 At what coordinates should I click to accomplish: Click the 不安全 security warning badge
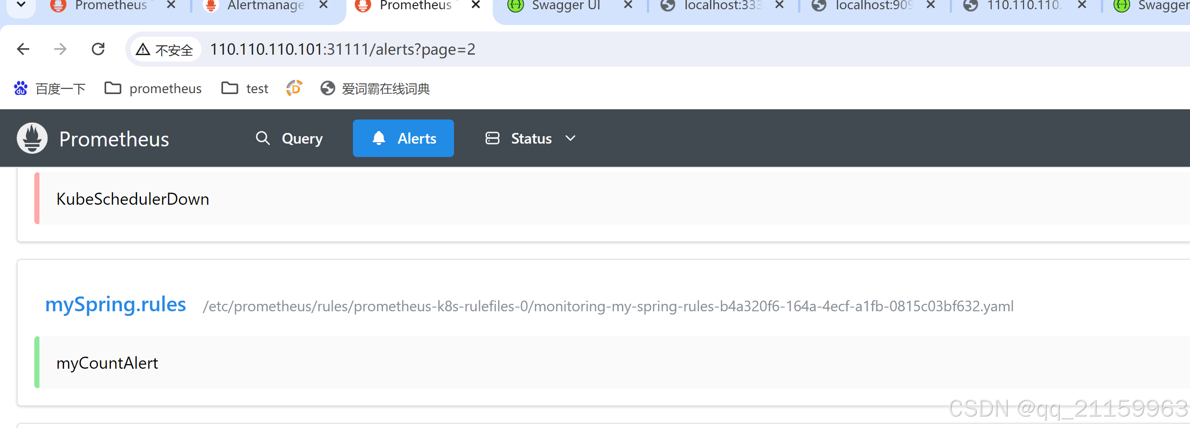click(x=165, y=49)
